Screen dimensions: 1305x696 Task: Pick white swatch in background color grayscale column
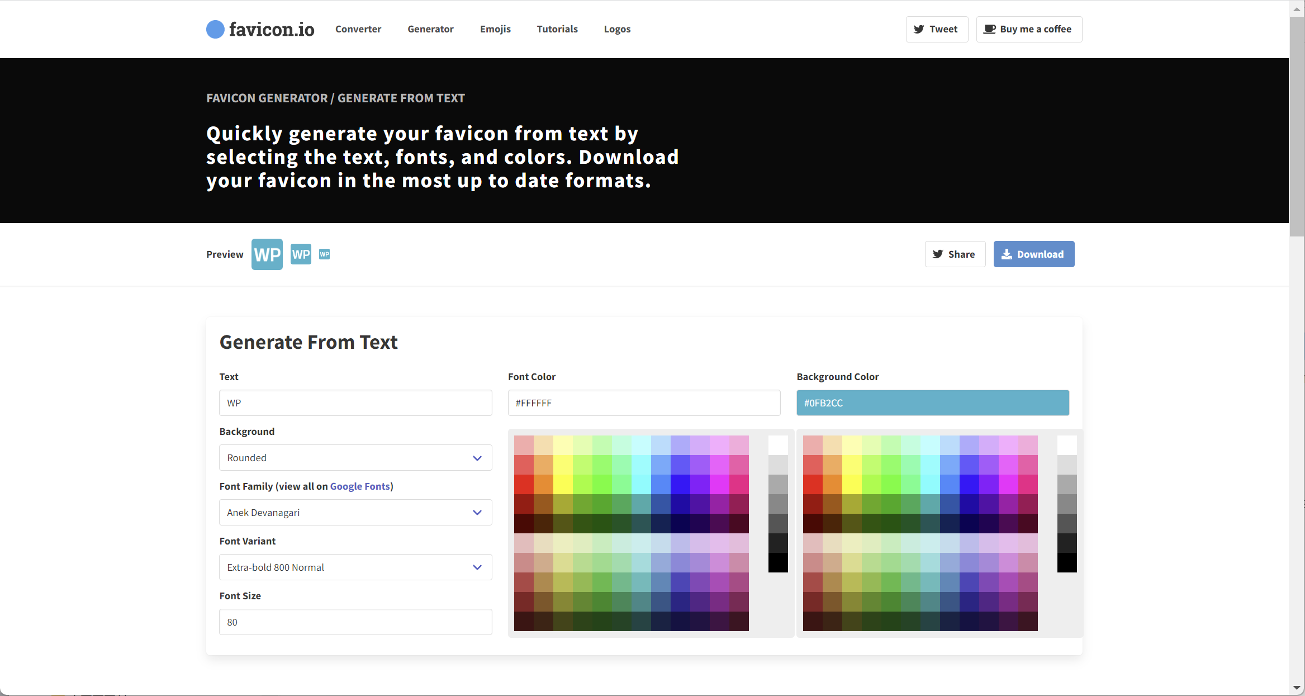coord(1066,445)
